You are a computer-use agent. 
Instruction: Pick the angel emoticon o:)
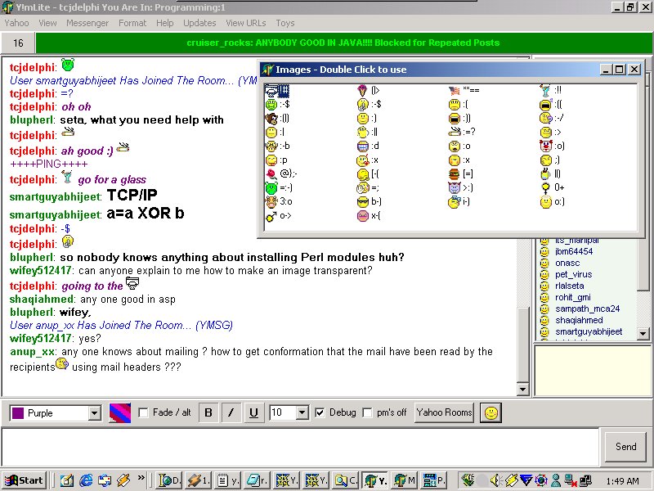point(553,201)
